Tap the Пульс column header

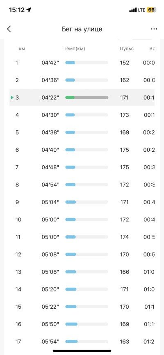pos(127,49)
